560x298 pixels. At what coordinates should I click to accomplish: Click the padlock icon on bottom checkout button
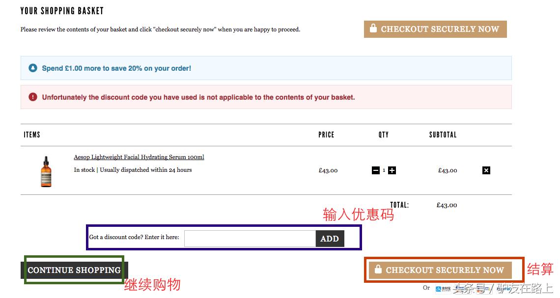pos(378,270)
